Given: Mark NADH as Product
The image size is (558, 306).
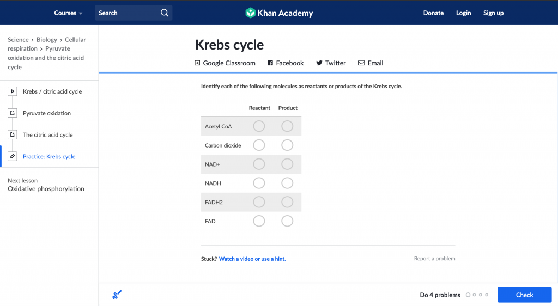Looking at the screenshot, I should 287,183.
